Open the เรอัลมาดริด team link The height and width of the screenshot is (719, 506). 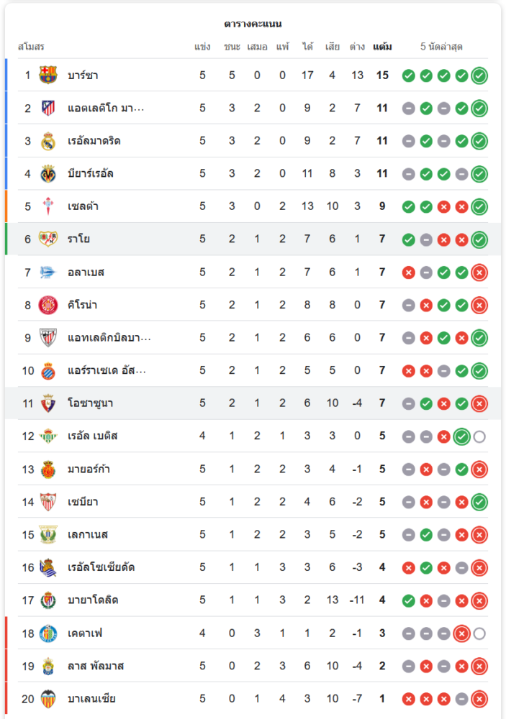coord(94,141)
